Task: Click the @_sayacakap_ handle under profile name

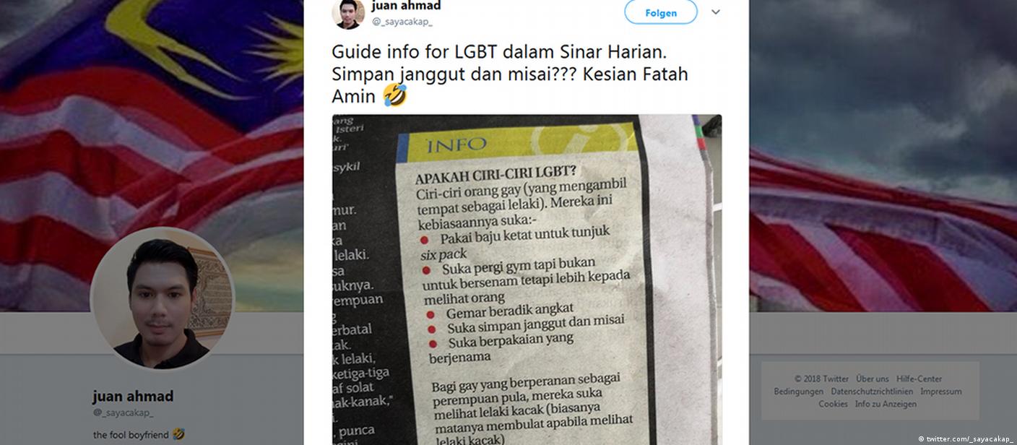Action: (123, 412)
